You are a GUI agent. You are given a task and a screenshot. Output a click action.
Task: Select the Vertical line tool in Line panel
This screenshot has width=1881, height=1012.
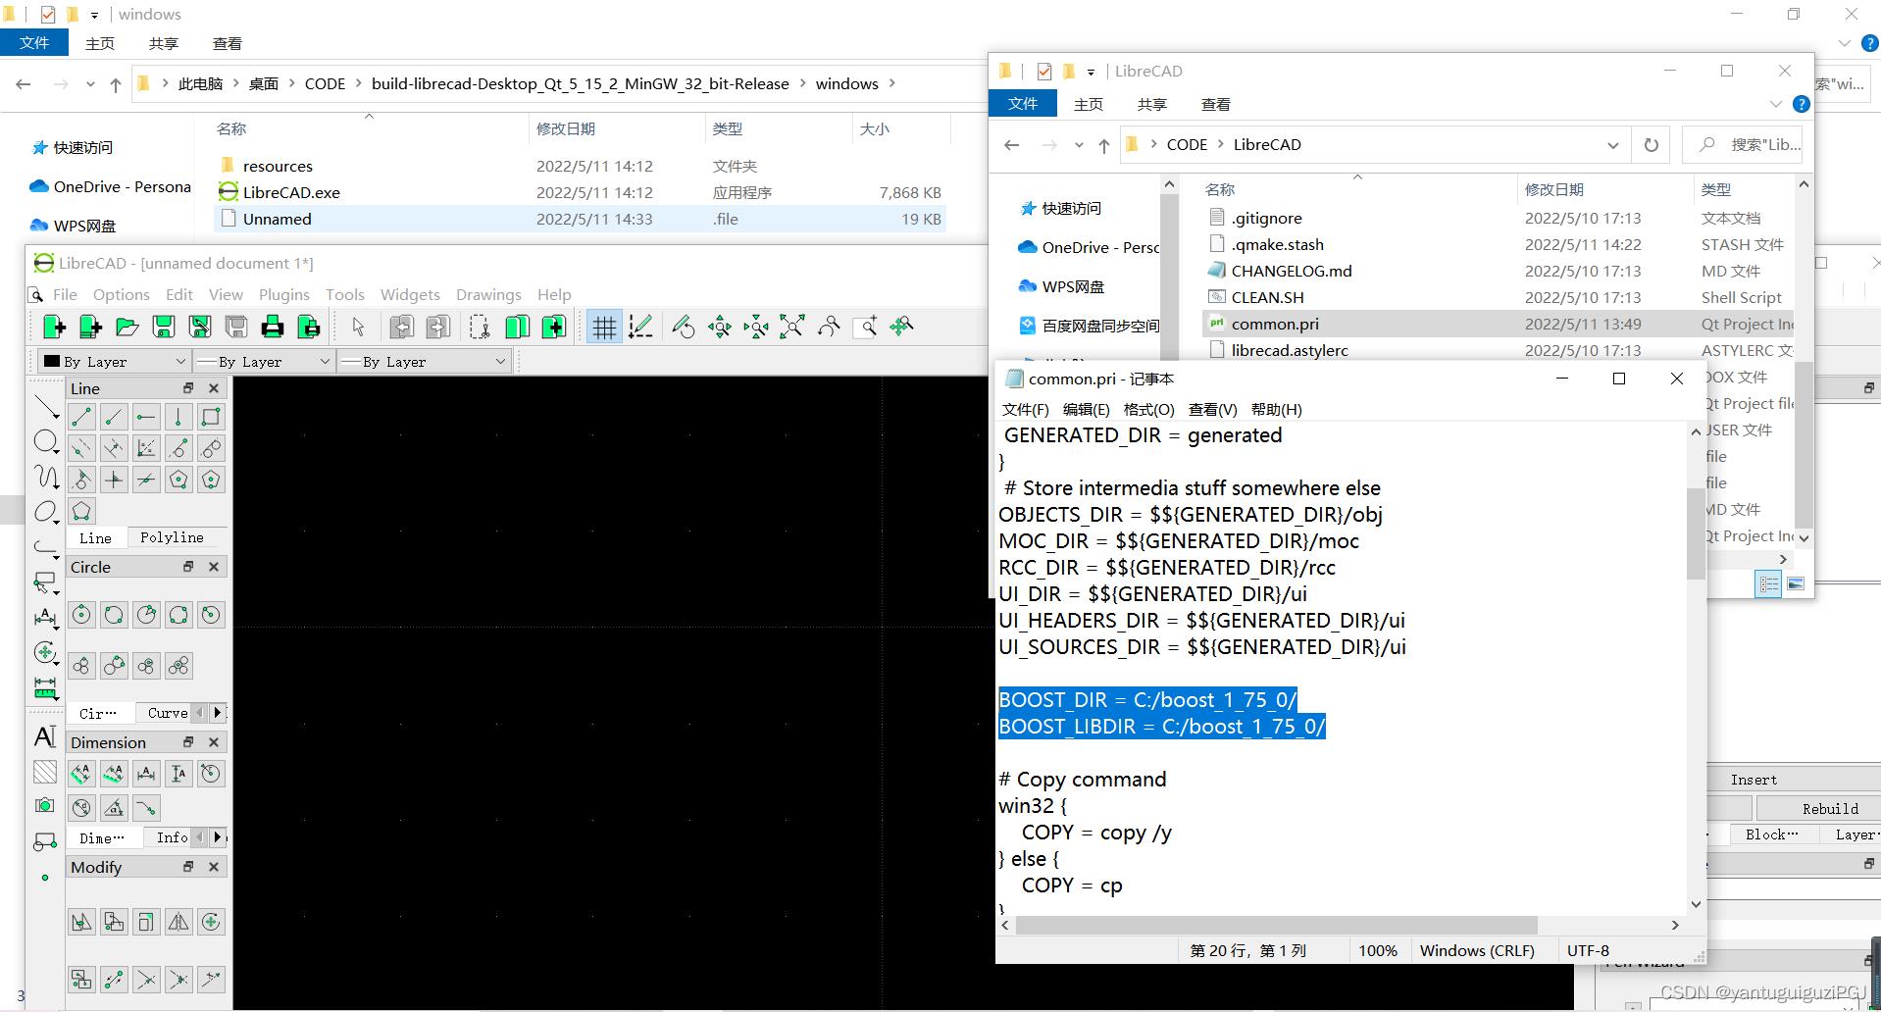click(x=178, y=417)
